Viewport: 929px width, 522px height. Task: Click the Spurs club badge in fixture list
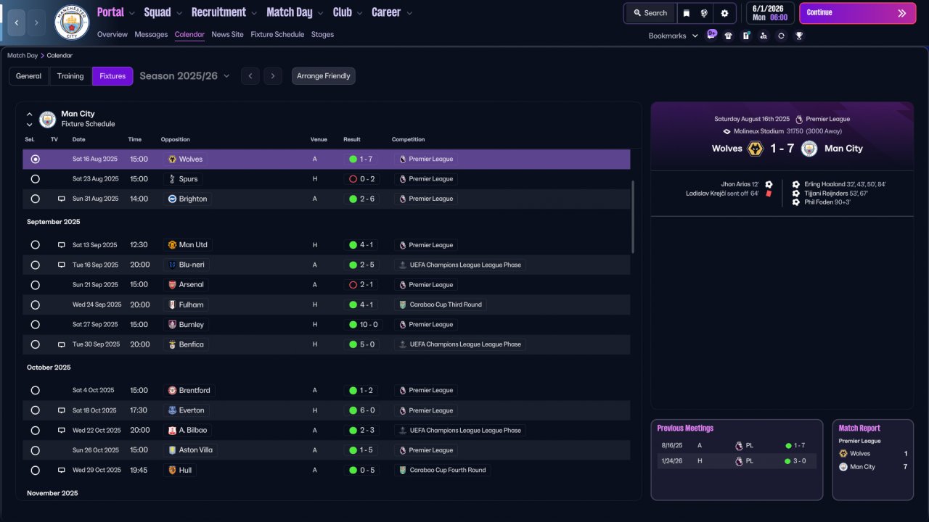point(172,179)
